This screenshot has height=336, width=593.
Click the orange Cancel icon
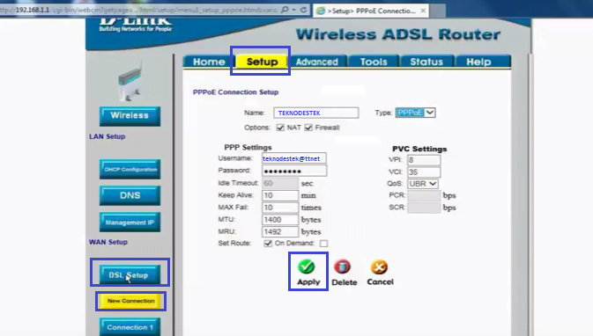click(379, 267)
